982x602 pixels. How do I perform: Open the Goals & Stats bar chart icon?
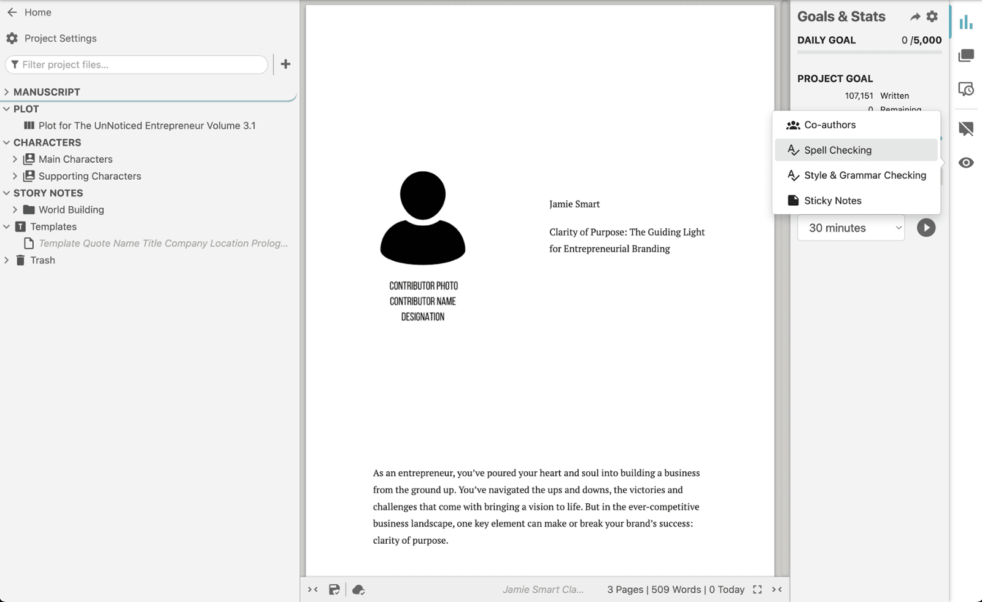(x=965, y=23)
